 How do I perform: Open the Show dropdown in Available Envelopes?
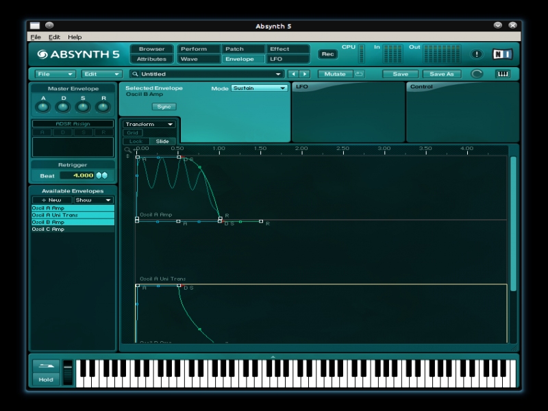click(93, 200)
